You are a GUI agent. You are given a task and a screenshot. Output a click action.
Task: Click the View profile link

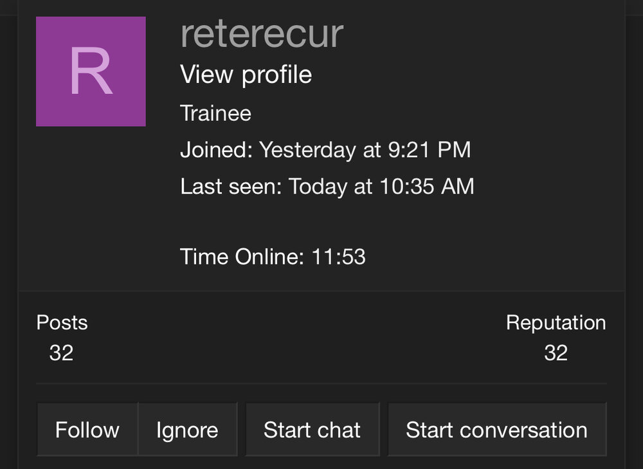coord(246,75)
